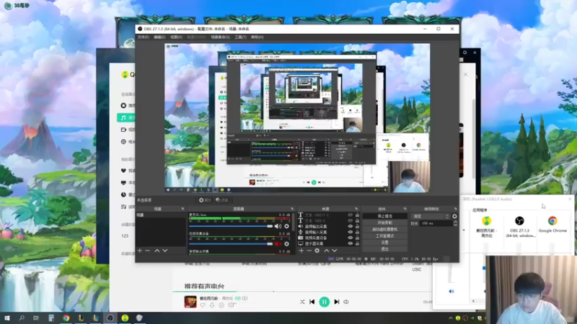Toggle lock for 文本 (GDI+) 2 source

(x=357, y=215)
